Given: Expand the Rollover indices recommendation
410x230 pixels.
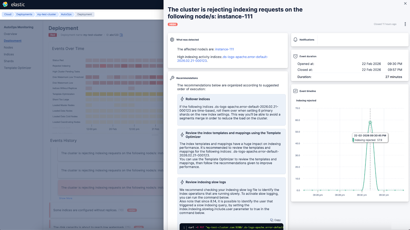Looking at the screenshot, I should click(x=198, y=99).
